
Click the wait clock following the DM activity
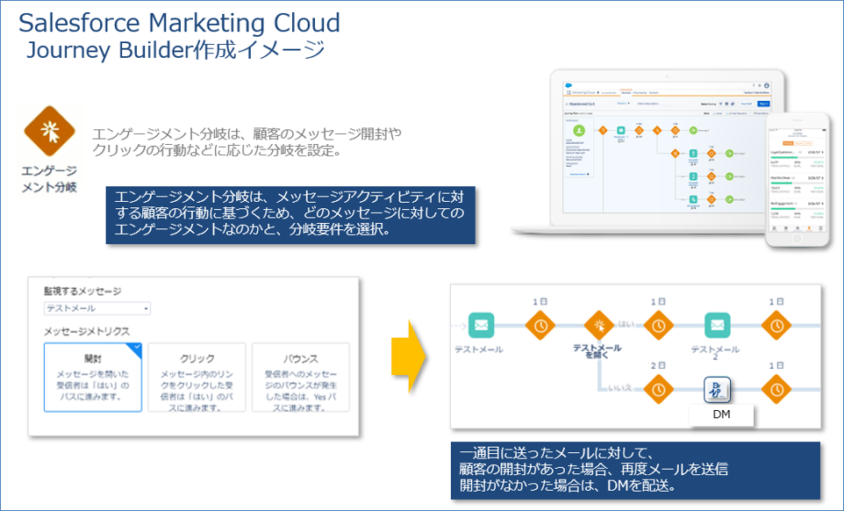tap(776, 389)
